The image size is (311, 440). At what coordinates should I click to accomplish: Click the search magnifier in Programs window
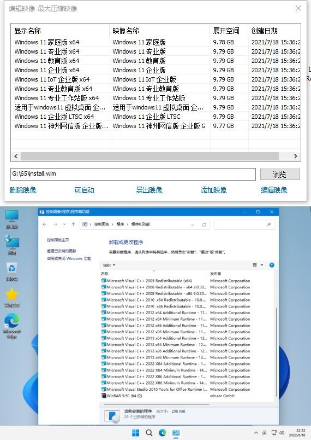click(x=269, y=224)
